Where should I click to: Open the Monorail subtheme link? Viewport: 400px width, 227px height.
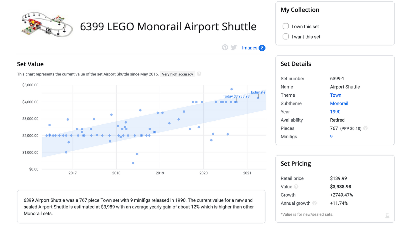[x=339, y=103]
